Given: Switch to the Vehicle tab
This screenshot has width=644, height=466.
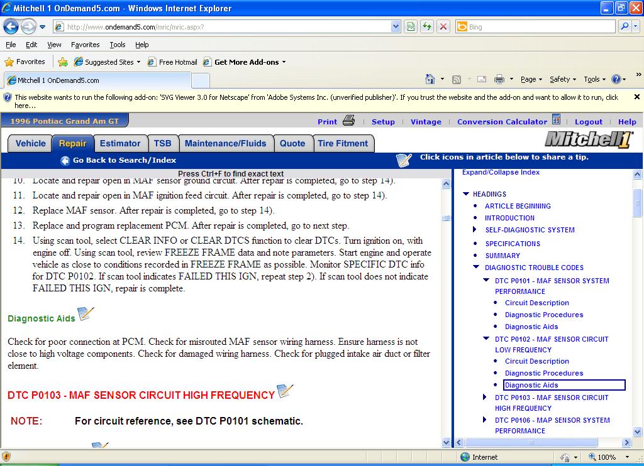Looking at the screenshot, I should [x=30, y=144].
